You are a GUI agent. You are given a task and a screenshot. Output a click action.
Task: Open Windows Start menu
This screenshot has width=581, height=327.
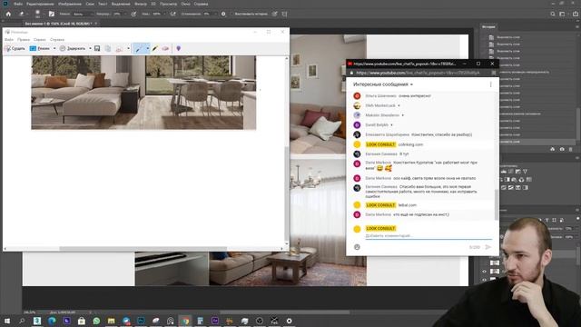pos(6,321)
